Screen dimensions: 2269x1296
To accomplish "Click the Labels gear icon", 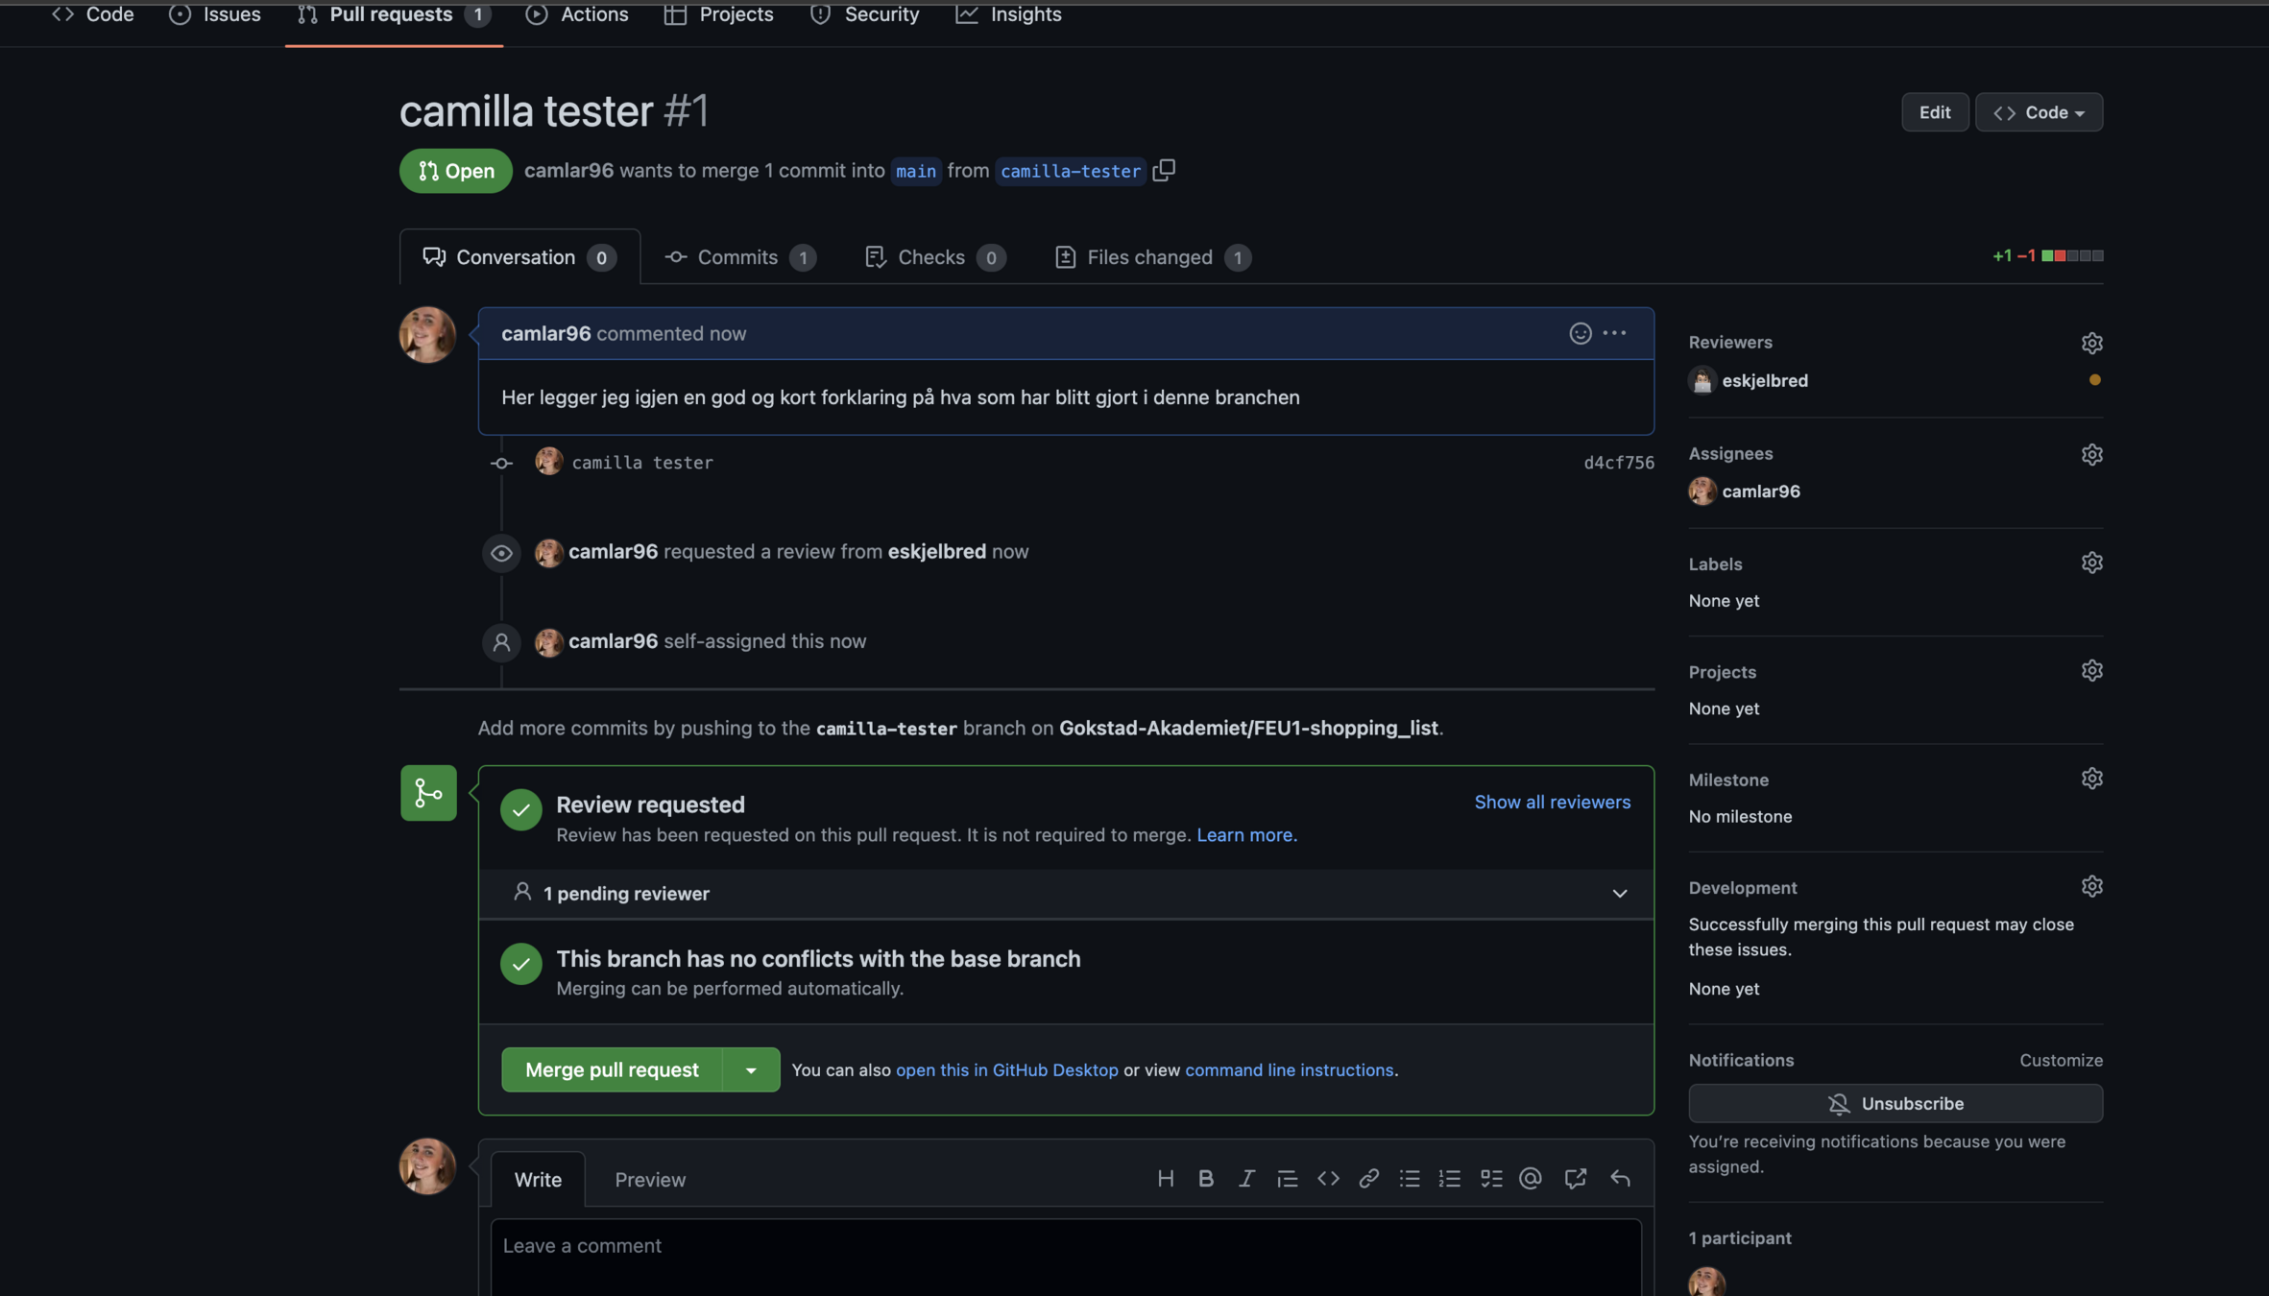I will [x=2091, y=564].
